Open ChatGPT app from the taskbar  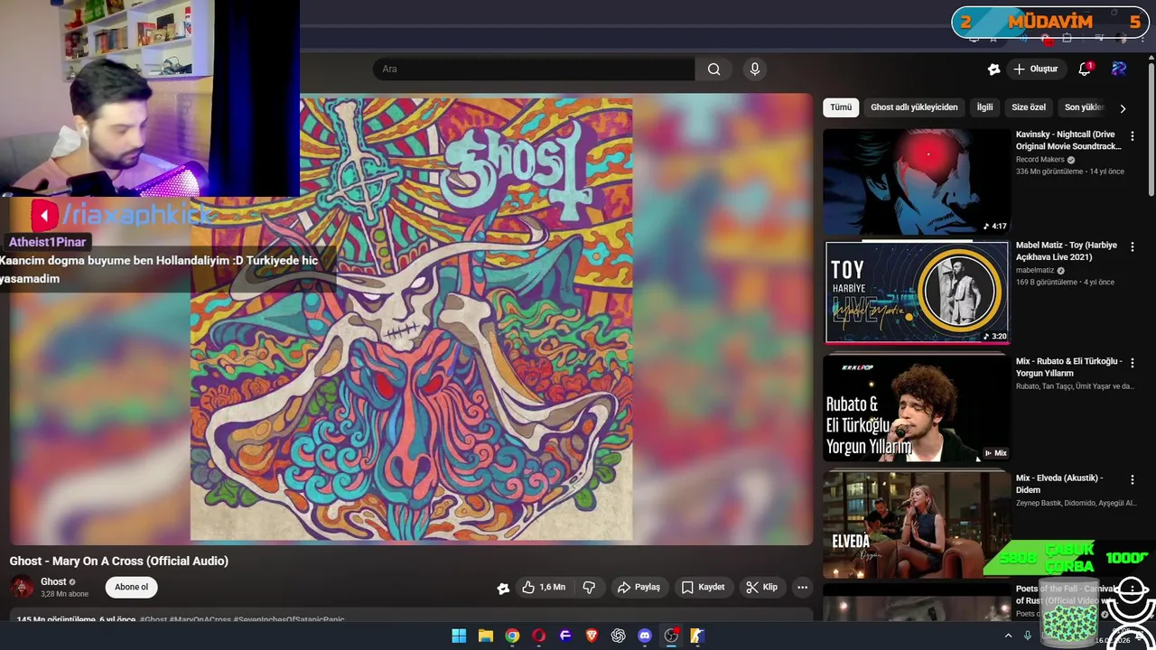coord(619,636)
